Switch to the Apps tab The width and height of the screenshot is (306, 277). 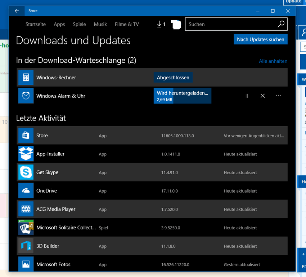[x=59, y=24]
